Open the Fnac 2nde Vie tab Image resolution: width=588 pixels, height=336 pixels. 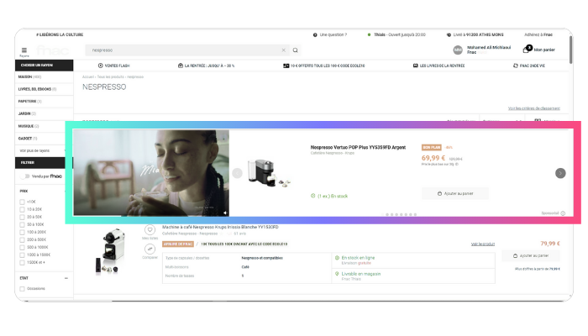point(528,66)
